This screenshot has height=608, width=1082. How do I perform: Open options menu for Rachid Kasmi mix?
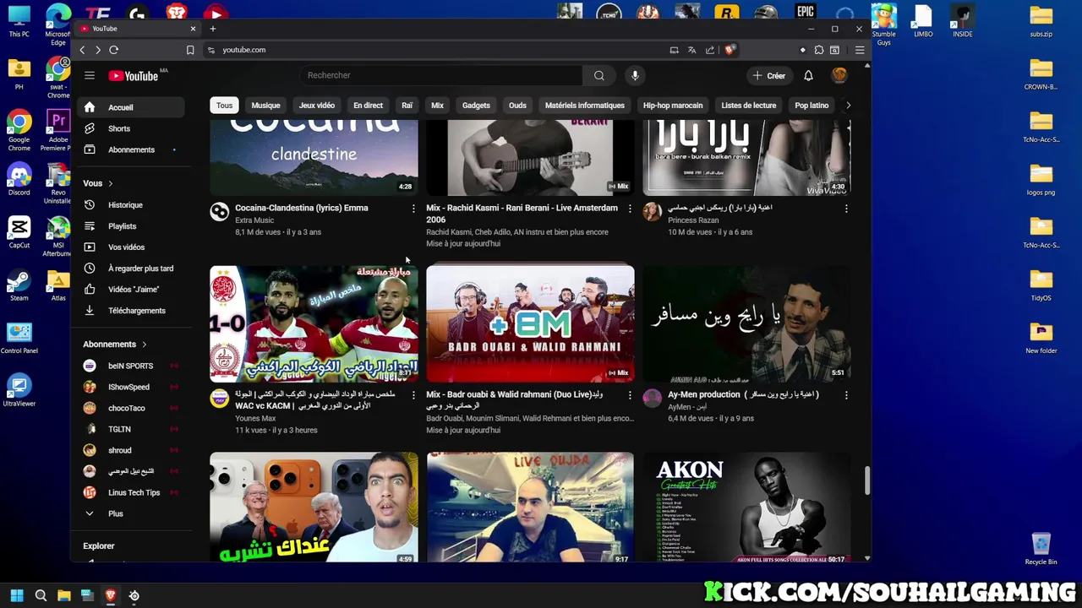tap(630, 208)
